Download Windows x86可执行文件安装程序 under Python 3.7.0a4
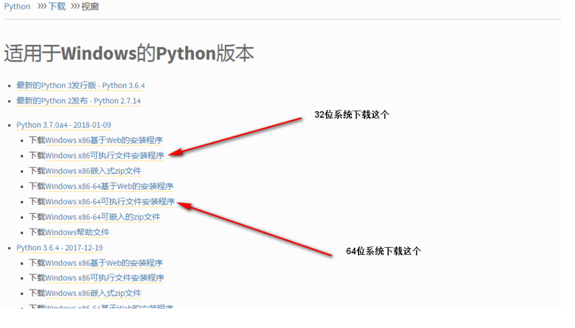 coord(105,156)
